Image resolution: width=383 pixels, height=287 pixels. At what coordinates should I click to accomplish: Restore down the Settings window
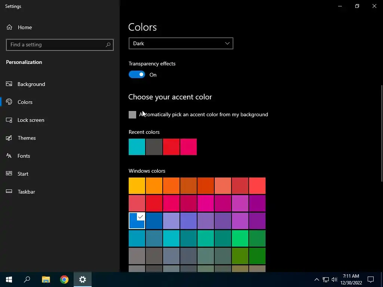click(357, 6)
